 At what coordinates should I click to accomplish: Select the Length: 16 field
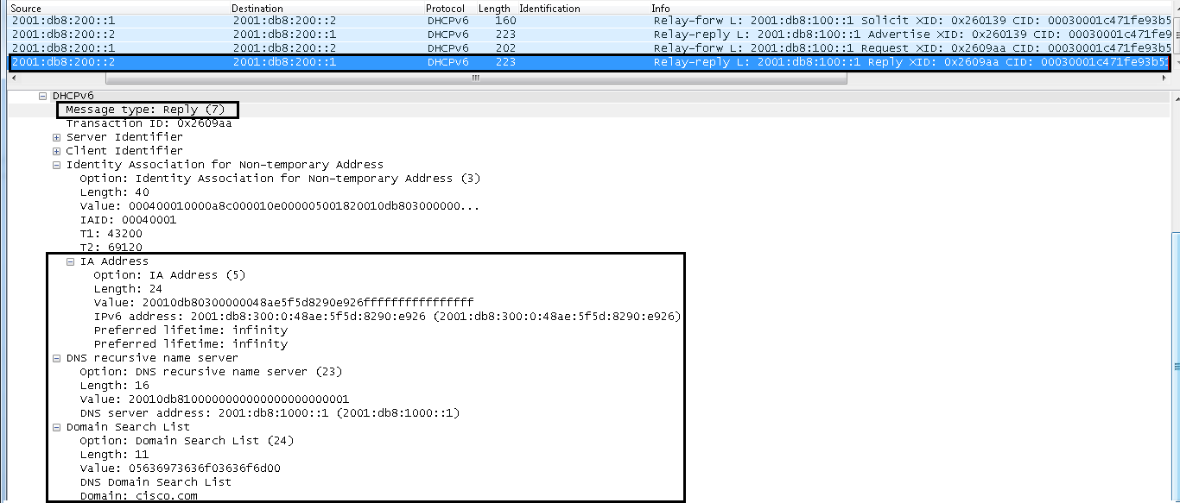tap(114, 386)
